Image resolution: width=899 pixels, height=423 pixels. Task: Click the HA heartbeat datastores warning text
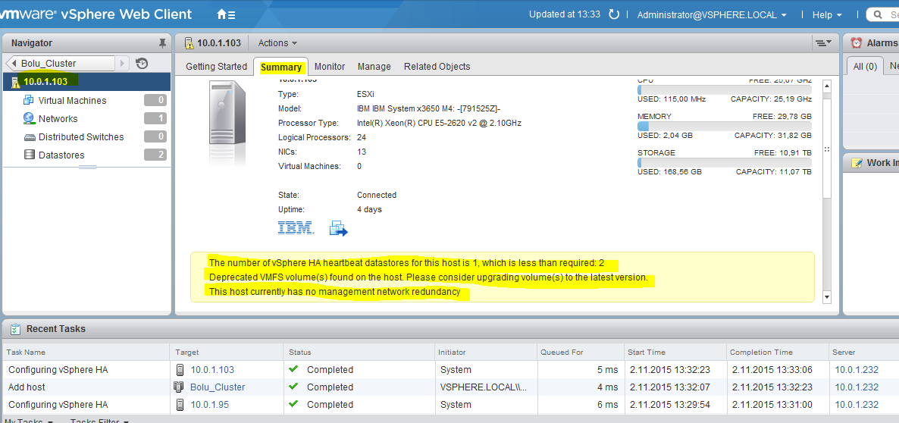406,263
